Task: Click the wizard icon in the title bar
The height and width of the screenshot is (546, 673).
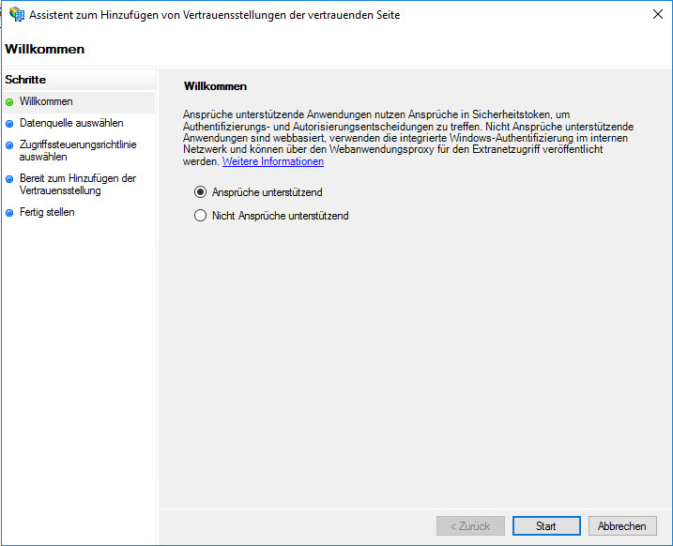Action: coord(17,15)
